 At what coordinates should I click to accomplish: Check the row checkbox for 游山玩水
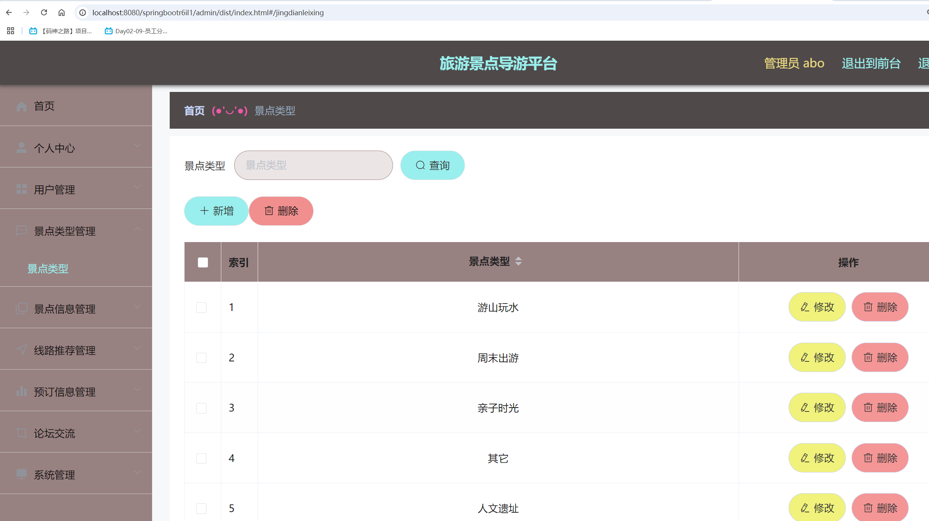tap(201, 307)
